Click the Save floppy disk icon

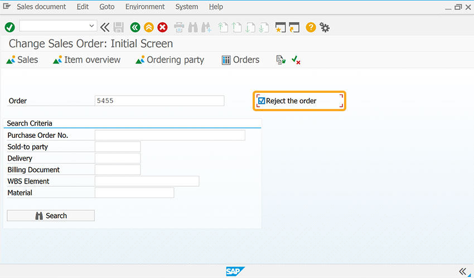coord(118,27)
